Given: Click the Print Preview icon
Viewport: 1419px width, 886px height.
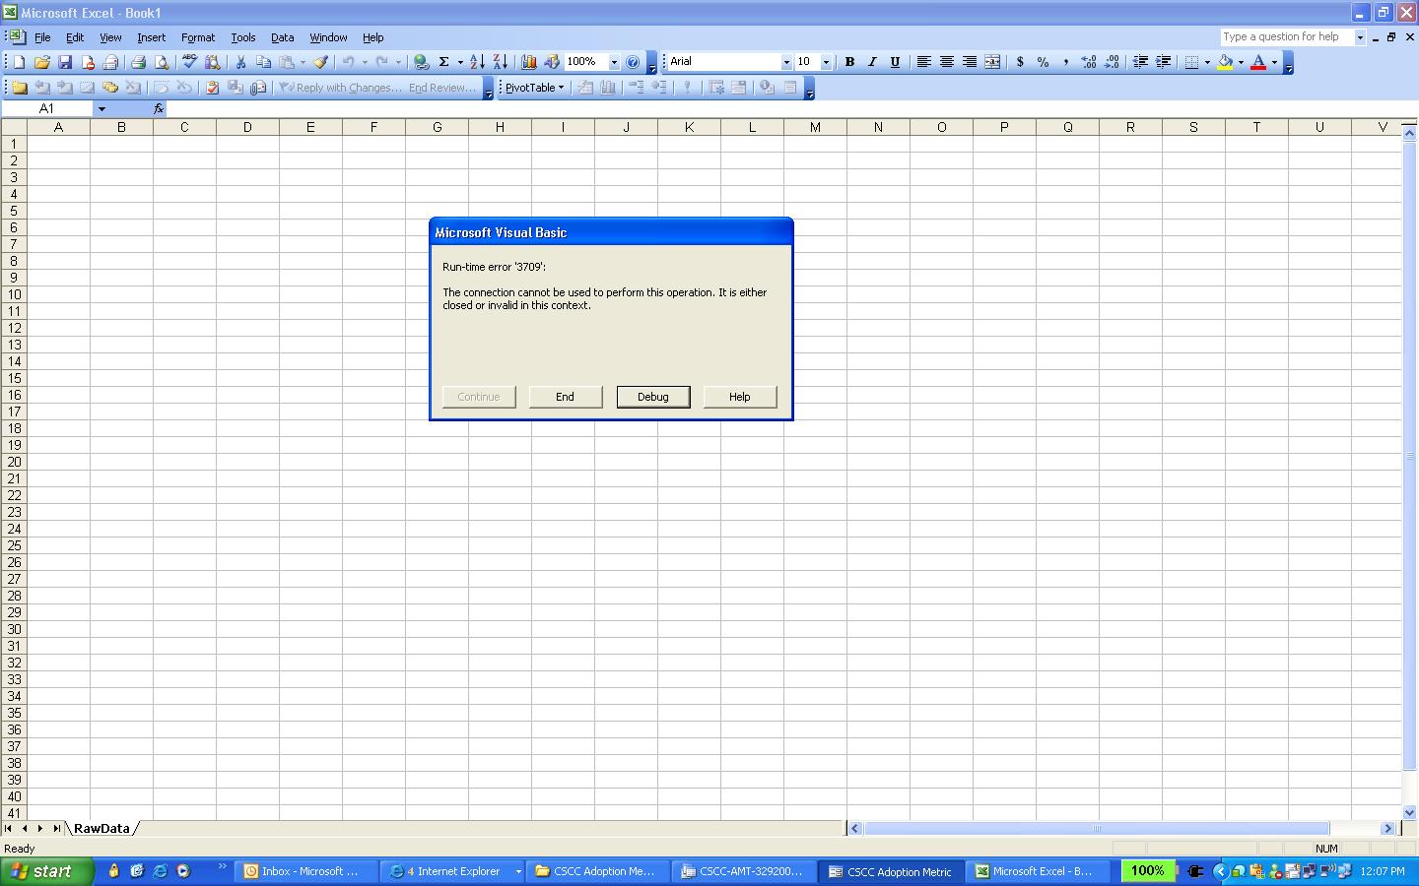Looking at the screenshot, I should click(x=162, y=62).
